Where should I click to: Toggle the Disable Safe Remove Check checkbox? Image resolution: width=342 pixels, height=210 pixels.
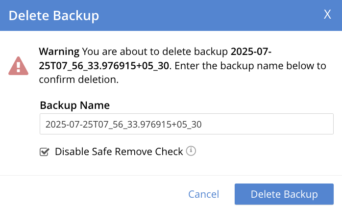click(45, 152)
